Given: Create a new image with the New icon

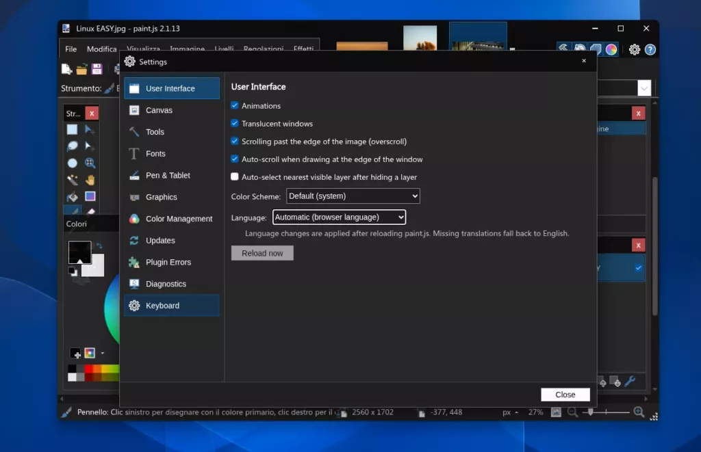Looking at the screenshot, I should tap(66, 69).
